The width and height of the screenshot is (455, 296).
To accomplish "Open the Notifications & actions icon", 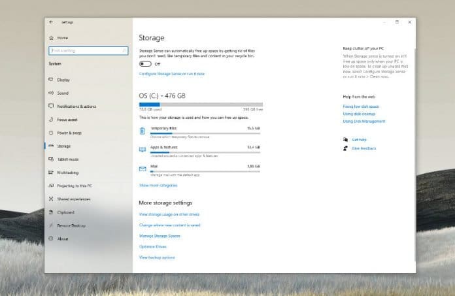I will [51, 106].
